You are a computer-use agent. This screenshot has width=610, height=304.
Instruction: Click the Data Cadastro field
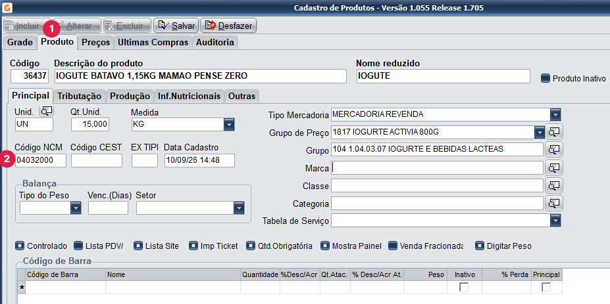coord(199,160)
